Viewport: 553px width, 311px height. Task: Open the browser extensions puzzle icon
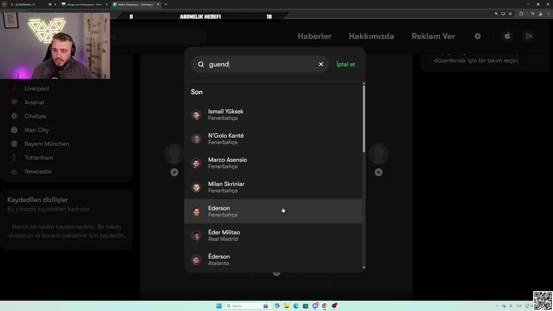(x=521, y=14)
